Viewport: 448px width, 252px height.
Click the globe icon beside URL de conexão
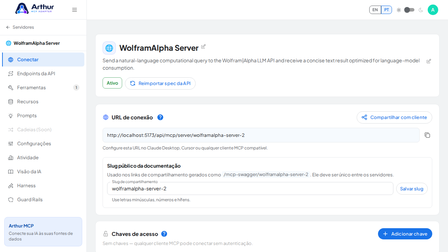point(106,117)
